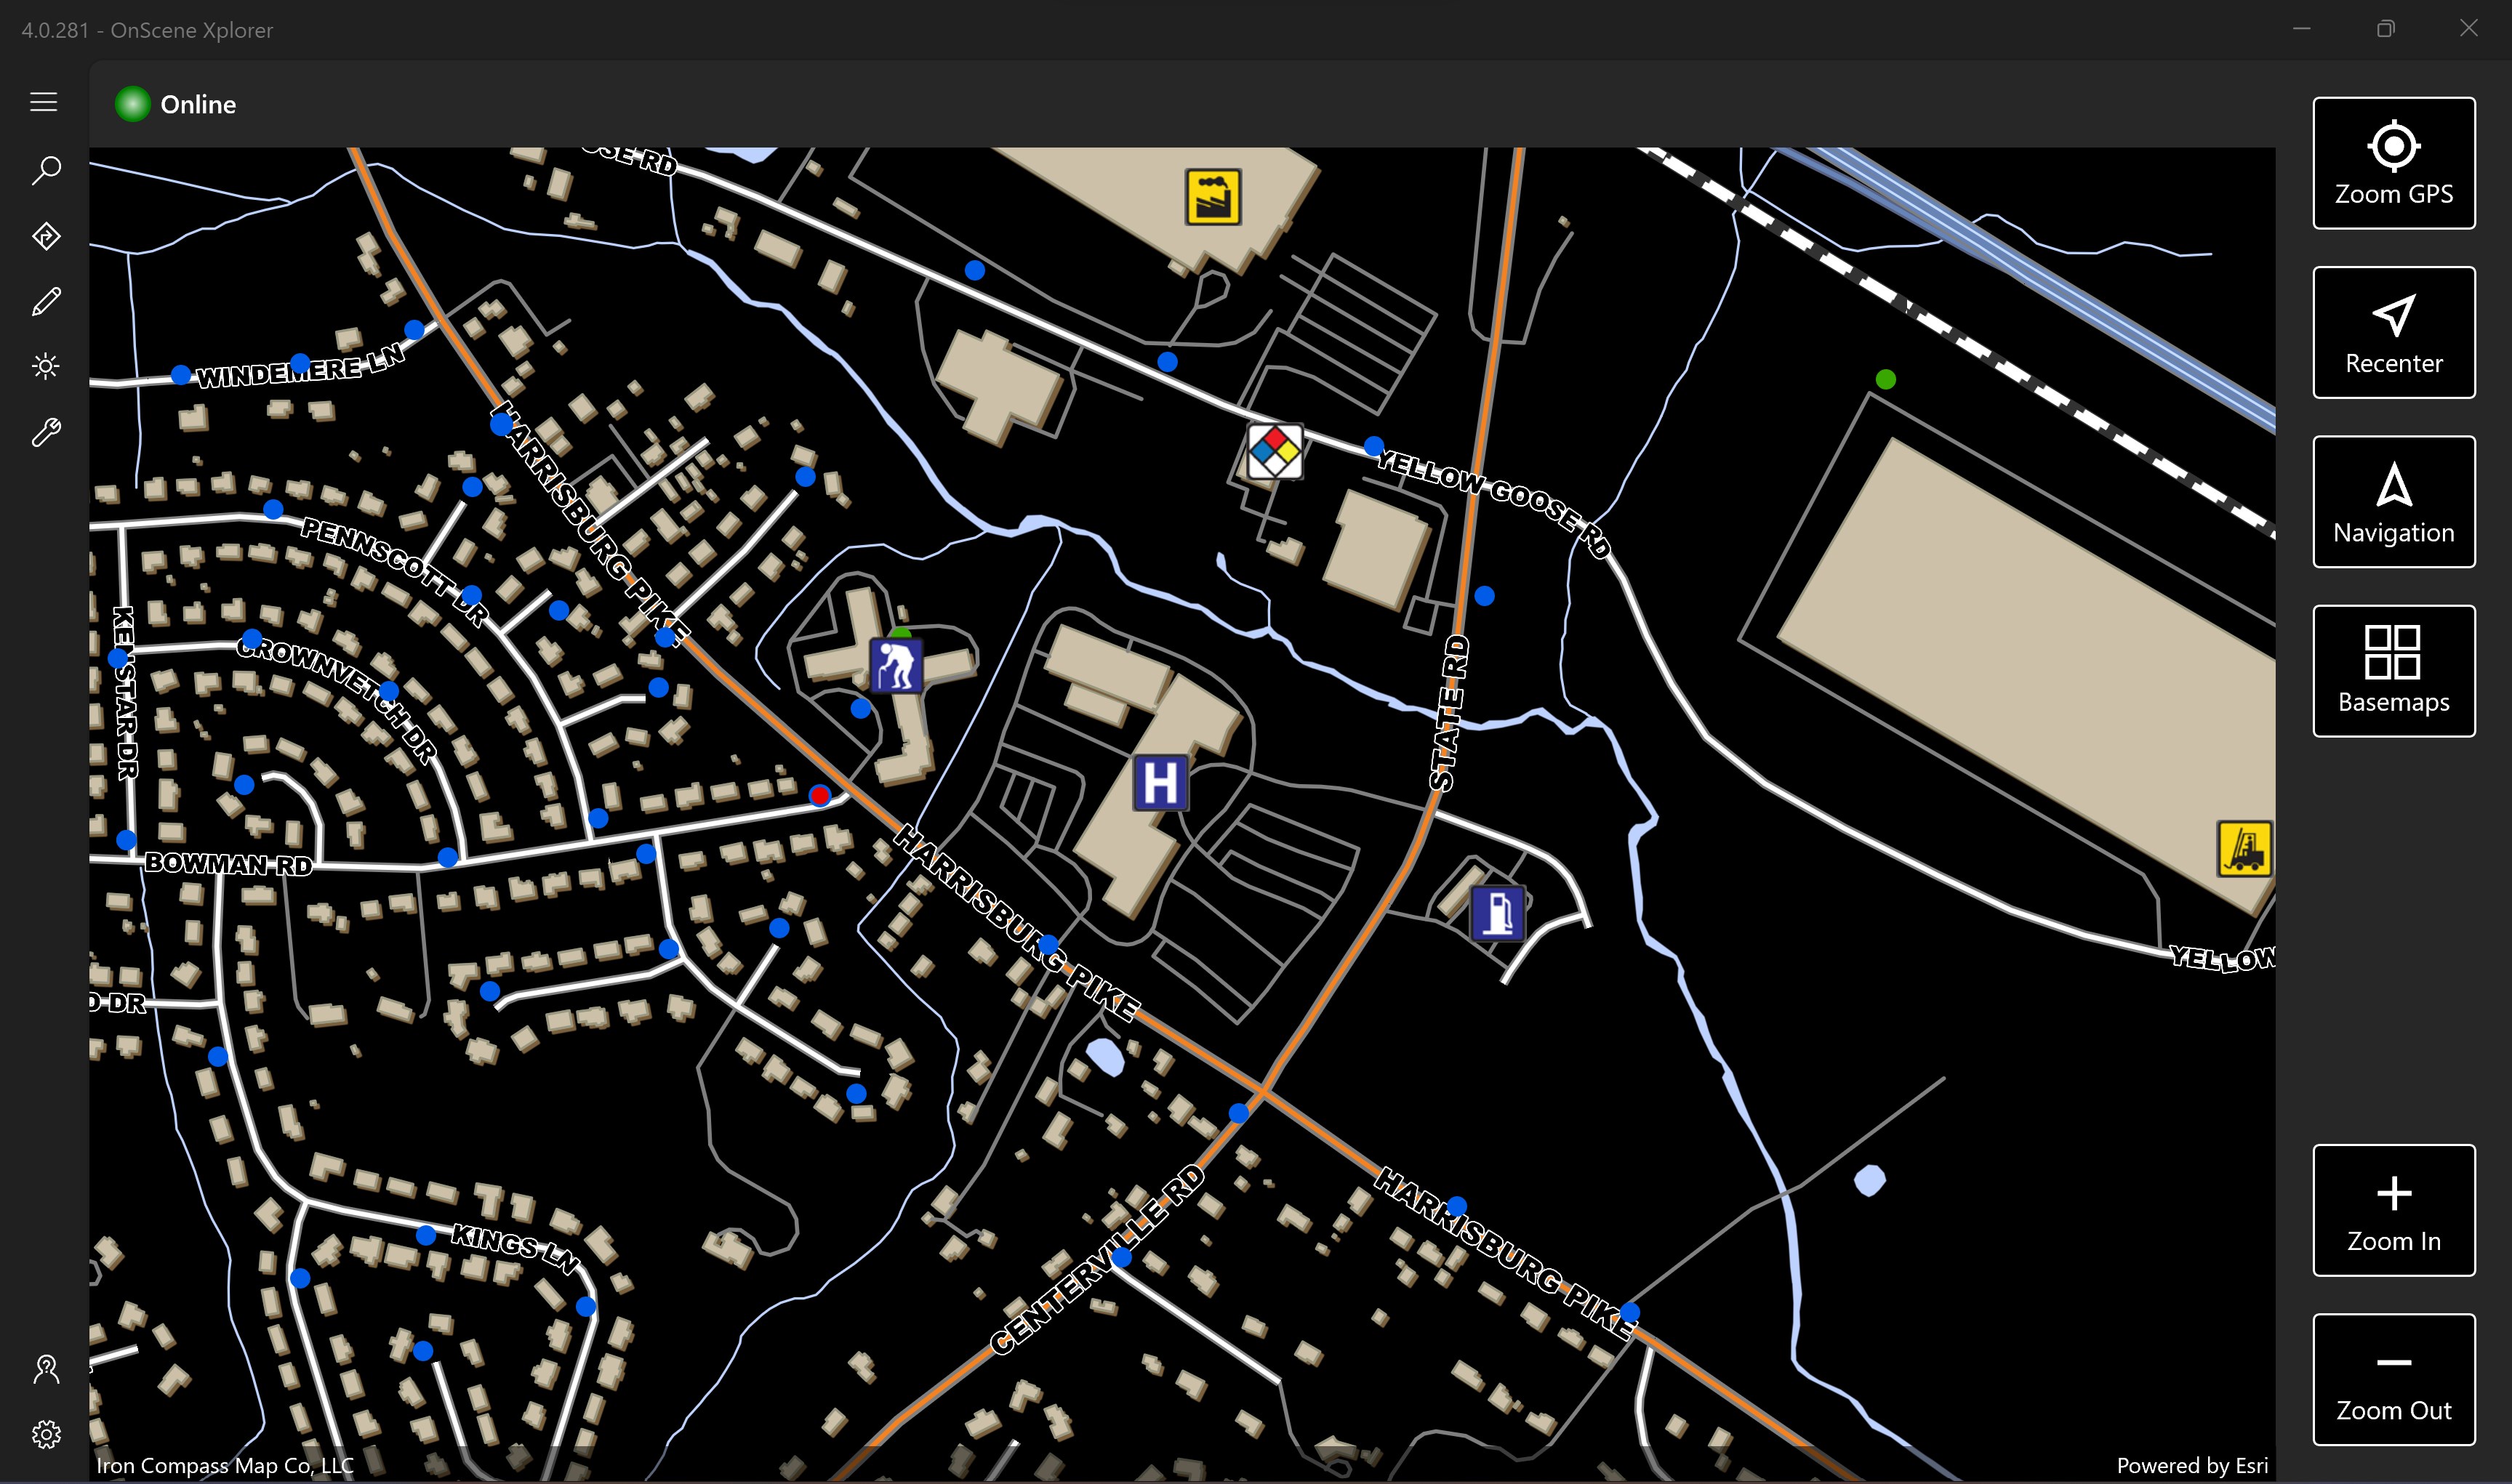Click the red hydrant dot near Bowman Rd
The image size is (2512, 1484).
click(819, 795)
